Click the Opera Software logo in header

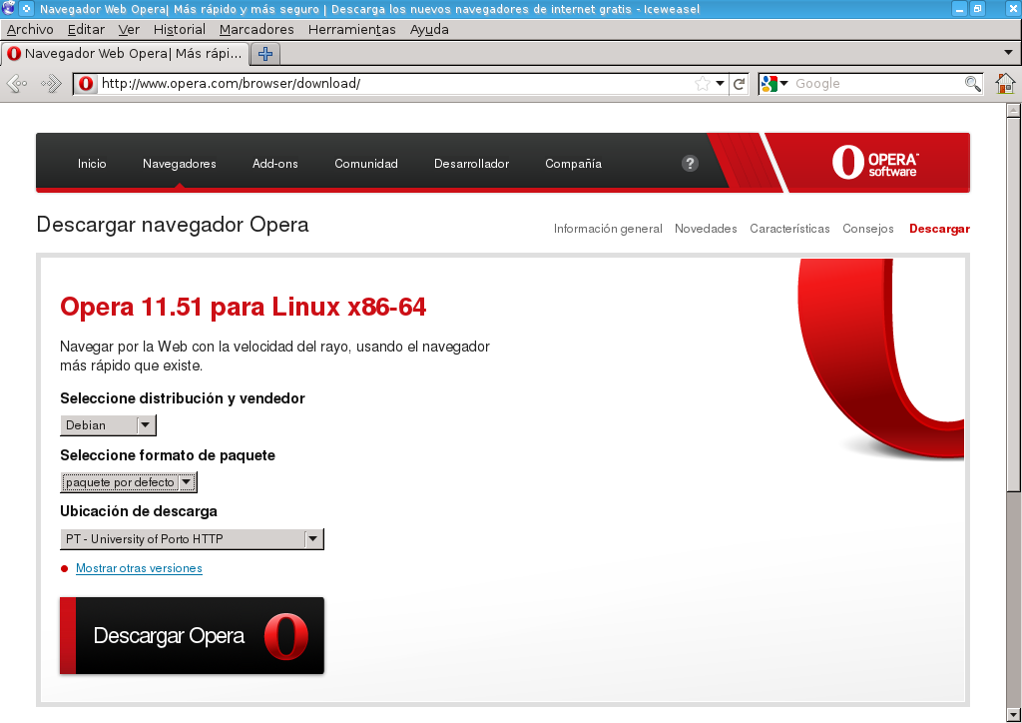point(874,163)
